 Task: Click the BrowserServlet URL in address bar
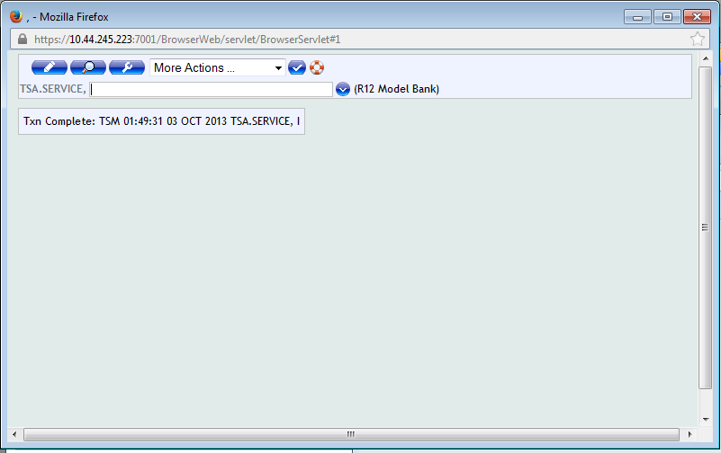pos(187,40)
